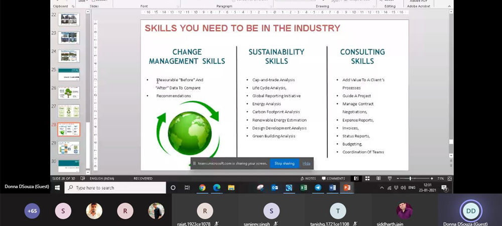Click the Windows Start button
This screenshot has width=502, height=226.
point(57,188)
